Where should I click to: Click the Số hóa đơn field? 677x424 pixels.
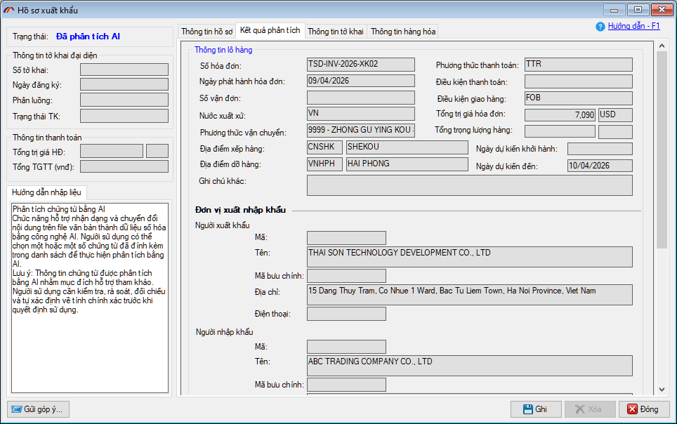(361, 65)
